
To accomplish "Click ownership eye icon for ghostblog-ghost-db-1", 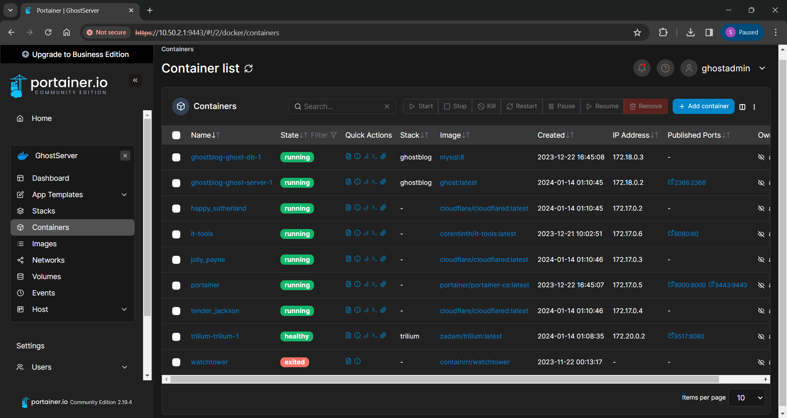I will 761,157.
